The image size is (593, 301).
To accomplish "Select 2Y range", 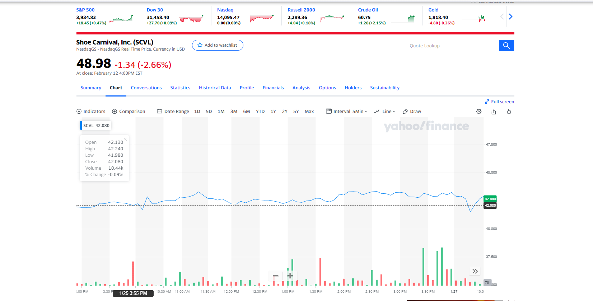I will [285, 112].
